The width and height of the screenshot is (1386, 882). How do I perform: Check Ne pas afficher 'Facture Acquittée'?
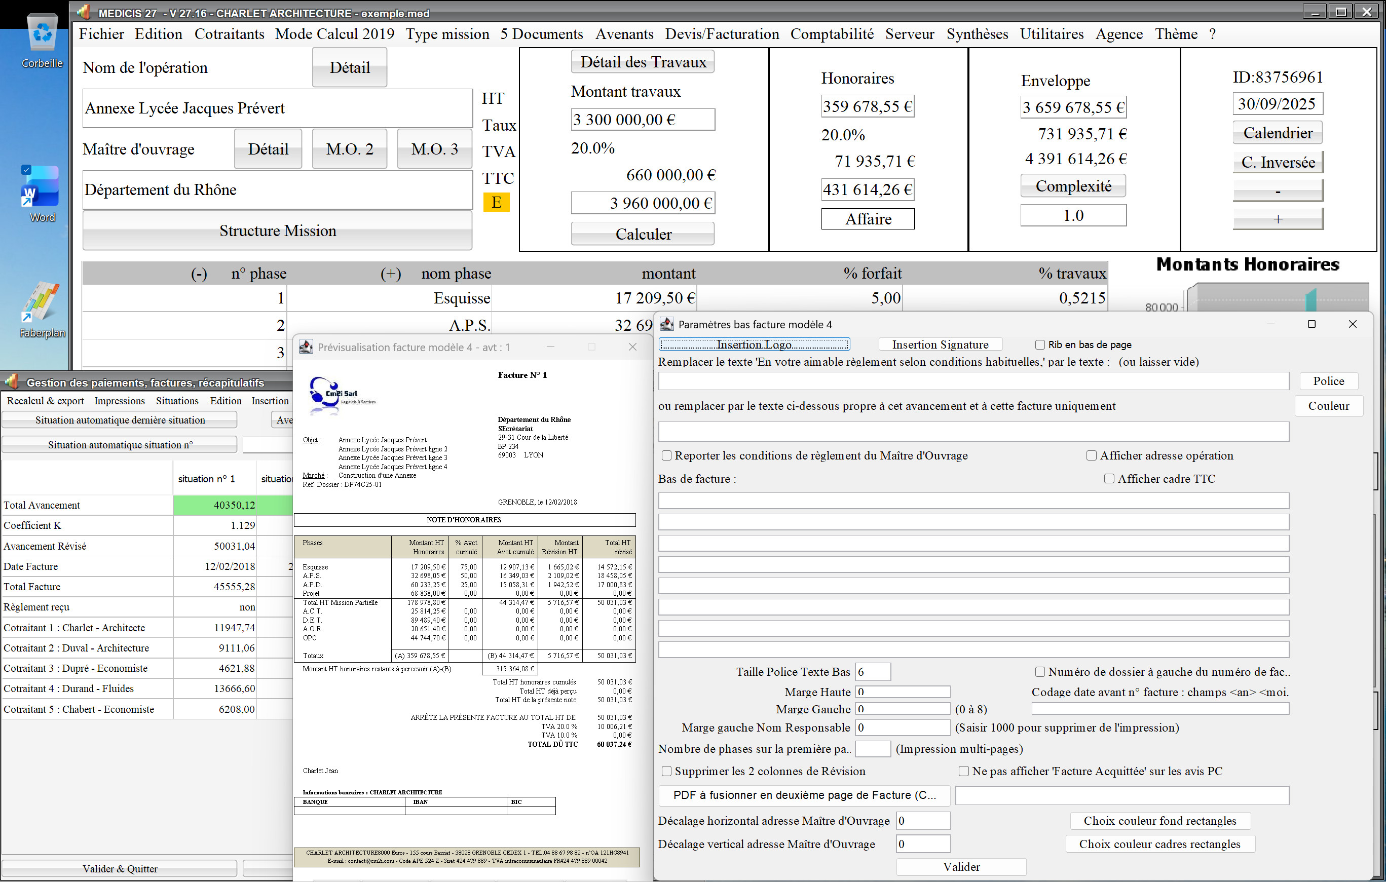(x=963, y=771)
